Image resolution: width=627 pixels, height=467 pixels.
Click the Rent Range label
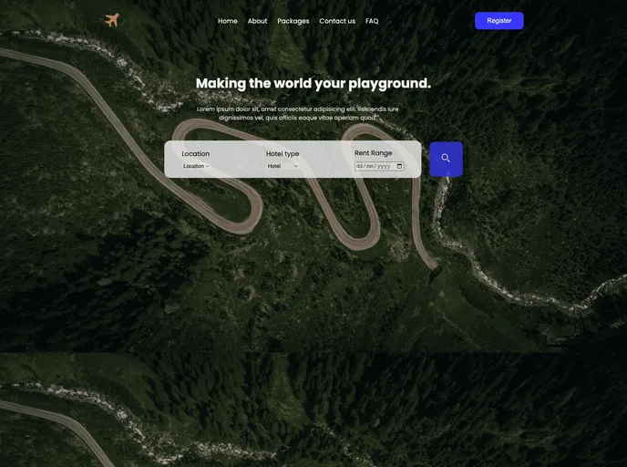pos(373,153)
